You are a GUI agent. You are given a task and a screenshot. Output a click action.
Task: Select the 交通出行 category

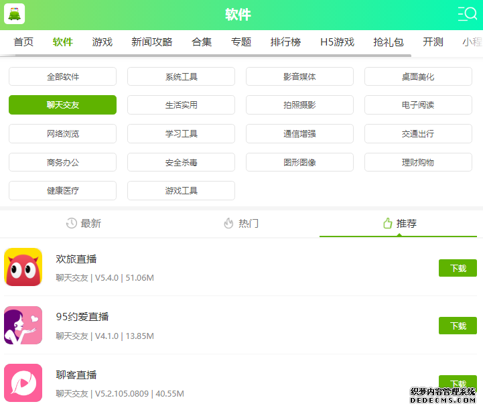[418, 134]
